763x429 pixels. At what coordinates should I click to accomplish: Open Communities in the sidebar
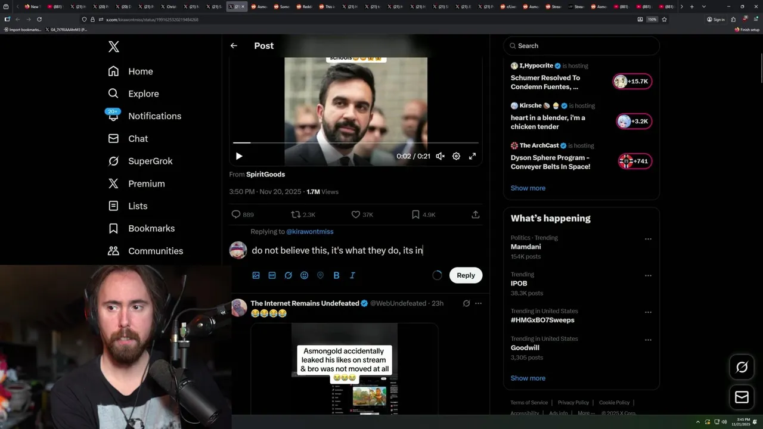pyautogui.click(x=145, y=251)
